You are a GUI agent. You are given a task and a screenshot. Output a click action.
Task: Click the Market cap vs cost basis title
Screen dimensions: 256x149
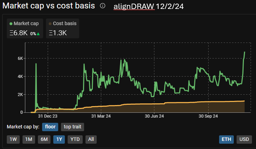click(49, 6)
